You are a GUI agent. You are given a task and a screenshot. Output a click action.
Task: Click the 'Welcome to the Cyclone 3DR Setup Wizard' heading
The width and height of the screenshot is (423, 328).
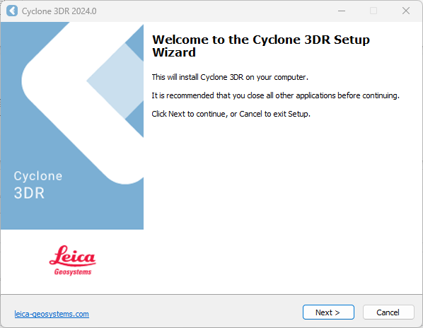coord(261,46)
